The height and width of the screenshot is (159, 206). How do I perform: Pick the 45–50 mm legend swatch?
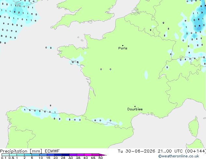(96, 155)
